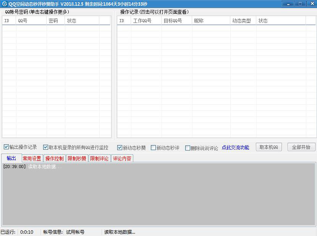Click the running time 0:0:10 in status bar
This screenshot has width=317, height=236.
27,232
